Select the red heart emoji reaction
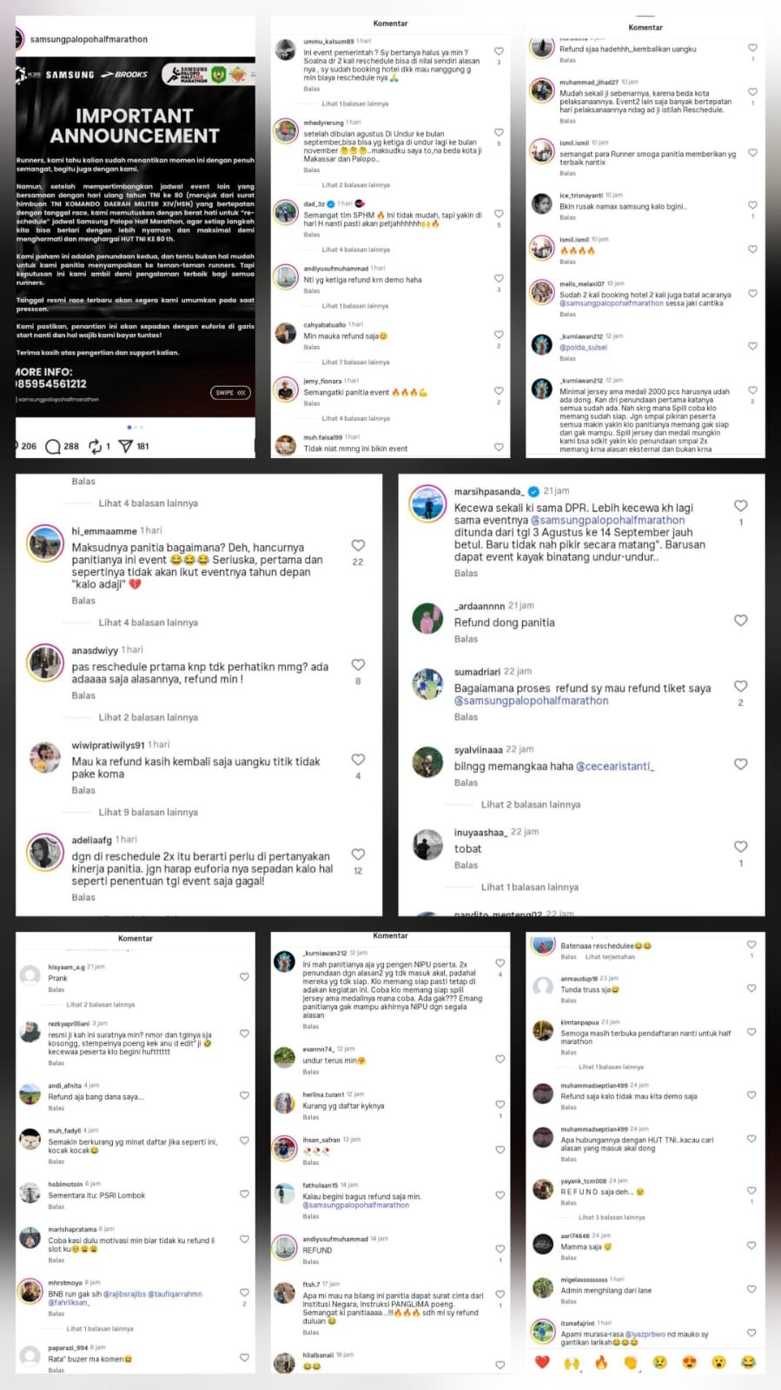The image size is (781, 1390). (542, 1362)
